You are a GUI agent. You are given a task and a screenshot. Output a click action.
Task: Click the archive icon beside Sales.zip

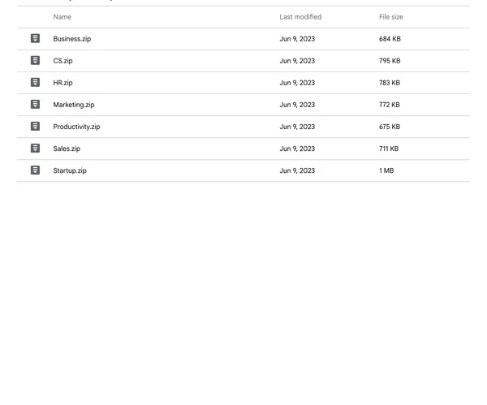point(35,149)
